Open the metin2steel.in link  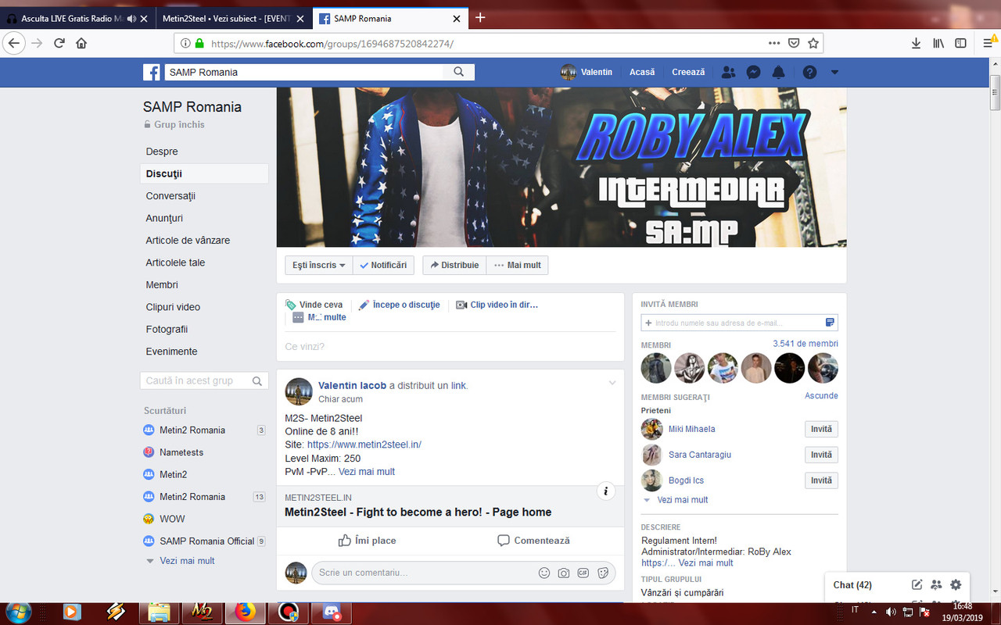[364, 444]
